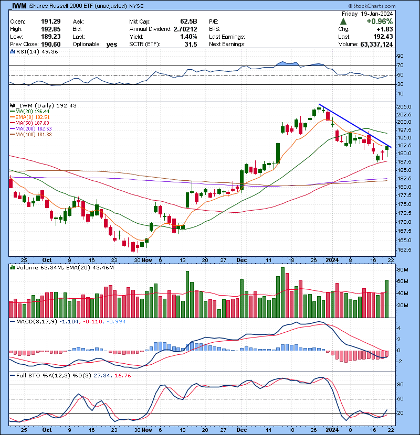Click the Chg value +1.83
This screenshot has width=420, height=435.
point(385,29)
